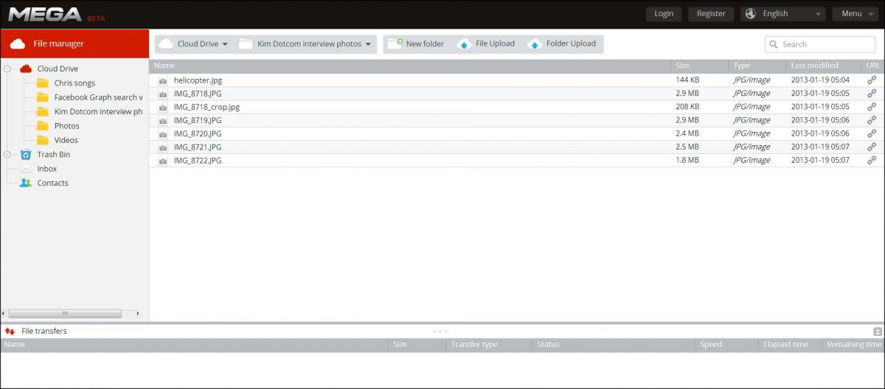Toggle the file transfers panel collapse button
885x389 pixels.
tap(877, 332)
